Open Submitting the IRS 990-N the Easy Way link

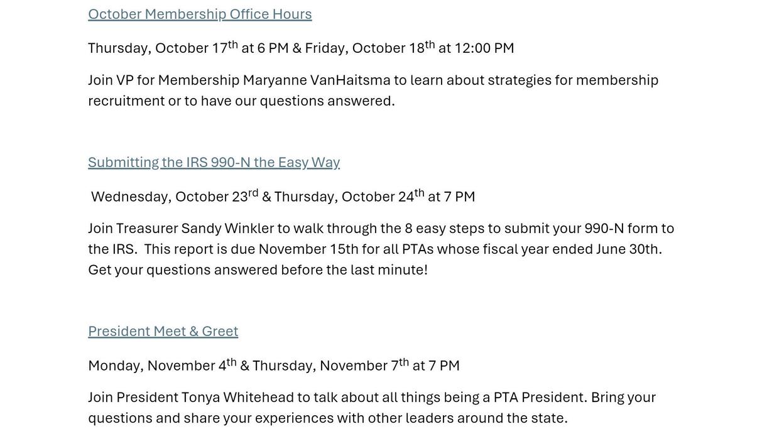[x=214, y=162]
